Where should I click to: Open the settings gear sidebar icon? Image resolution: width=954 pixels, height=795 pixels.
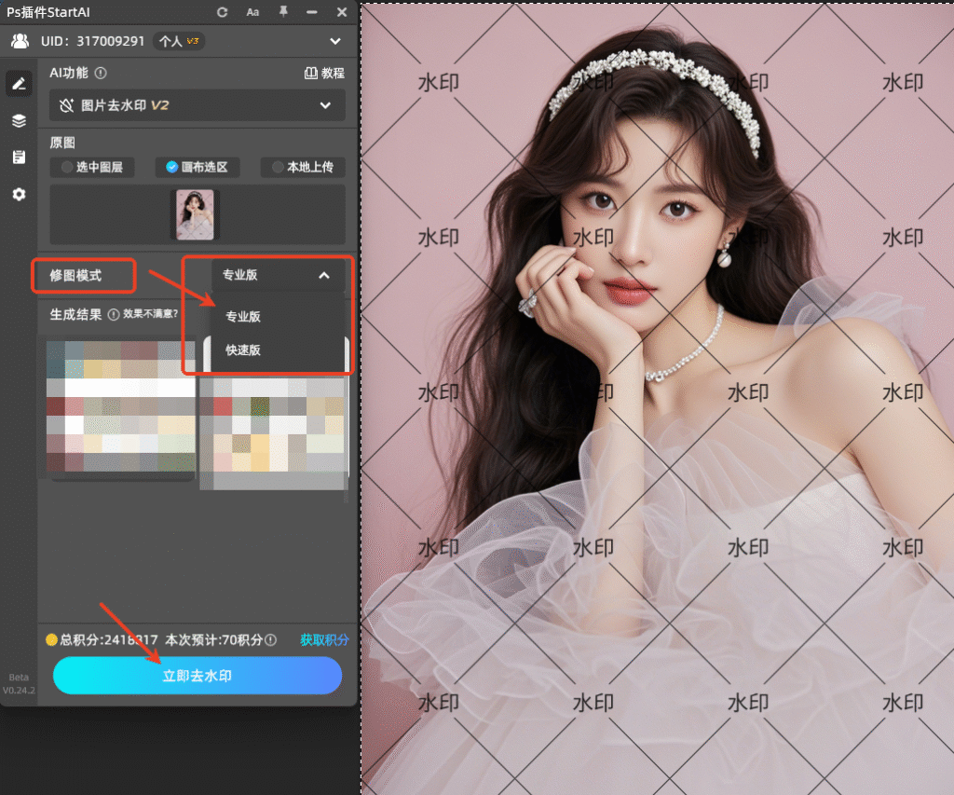click(19, 194)
